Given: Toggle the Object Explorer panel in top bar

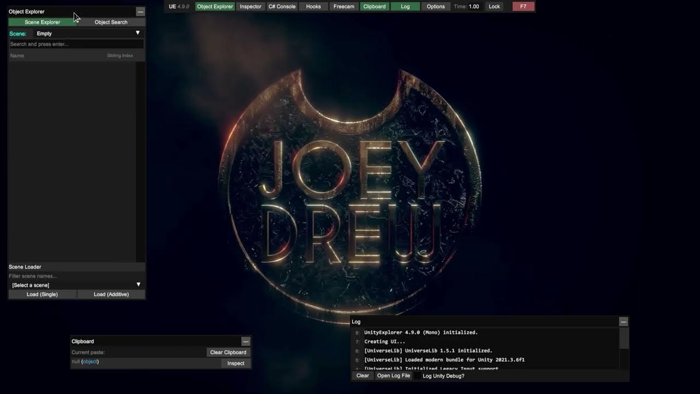Looking at the screenshot, I should [215, 7].
